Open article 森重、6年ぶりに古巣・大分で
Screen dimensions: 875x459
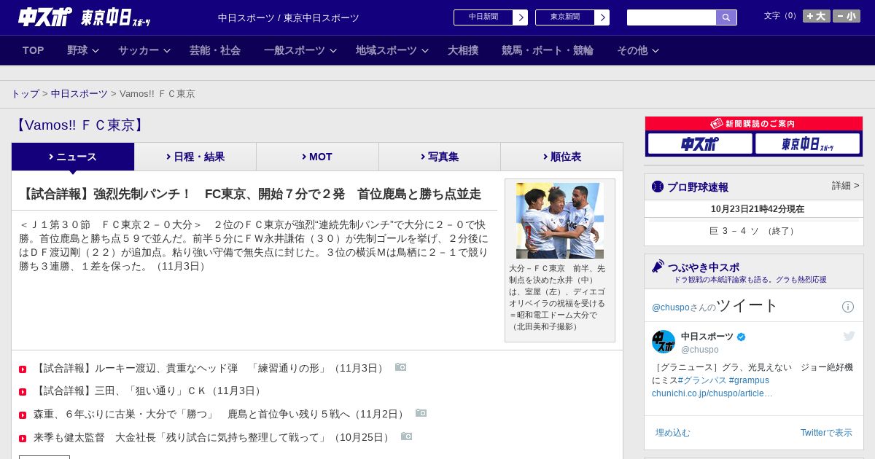(220, 415)
